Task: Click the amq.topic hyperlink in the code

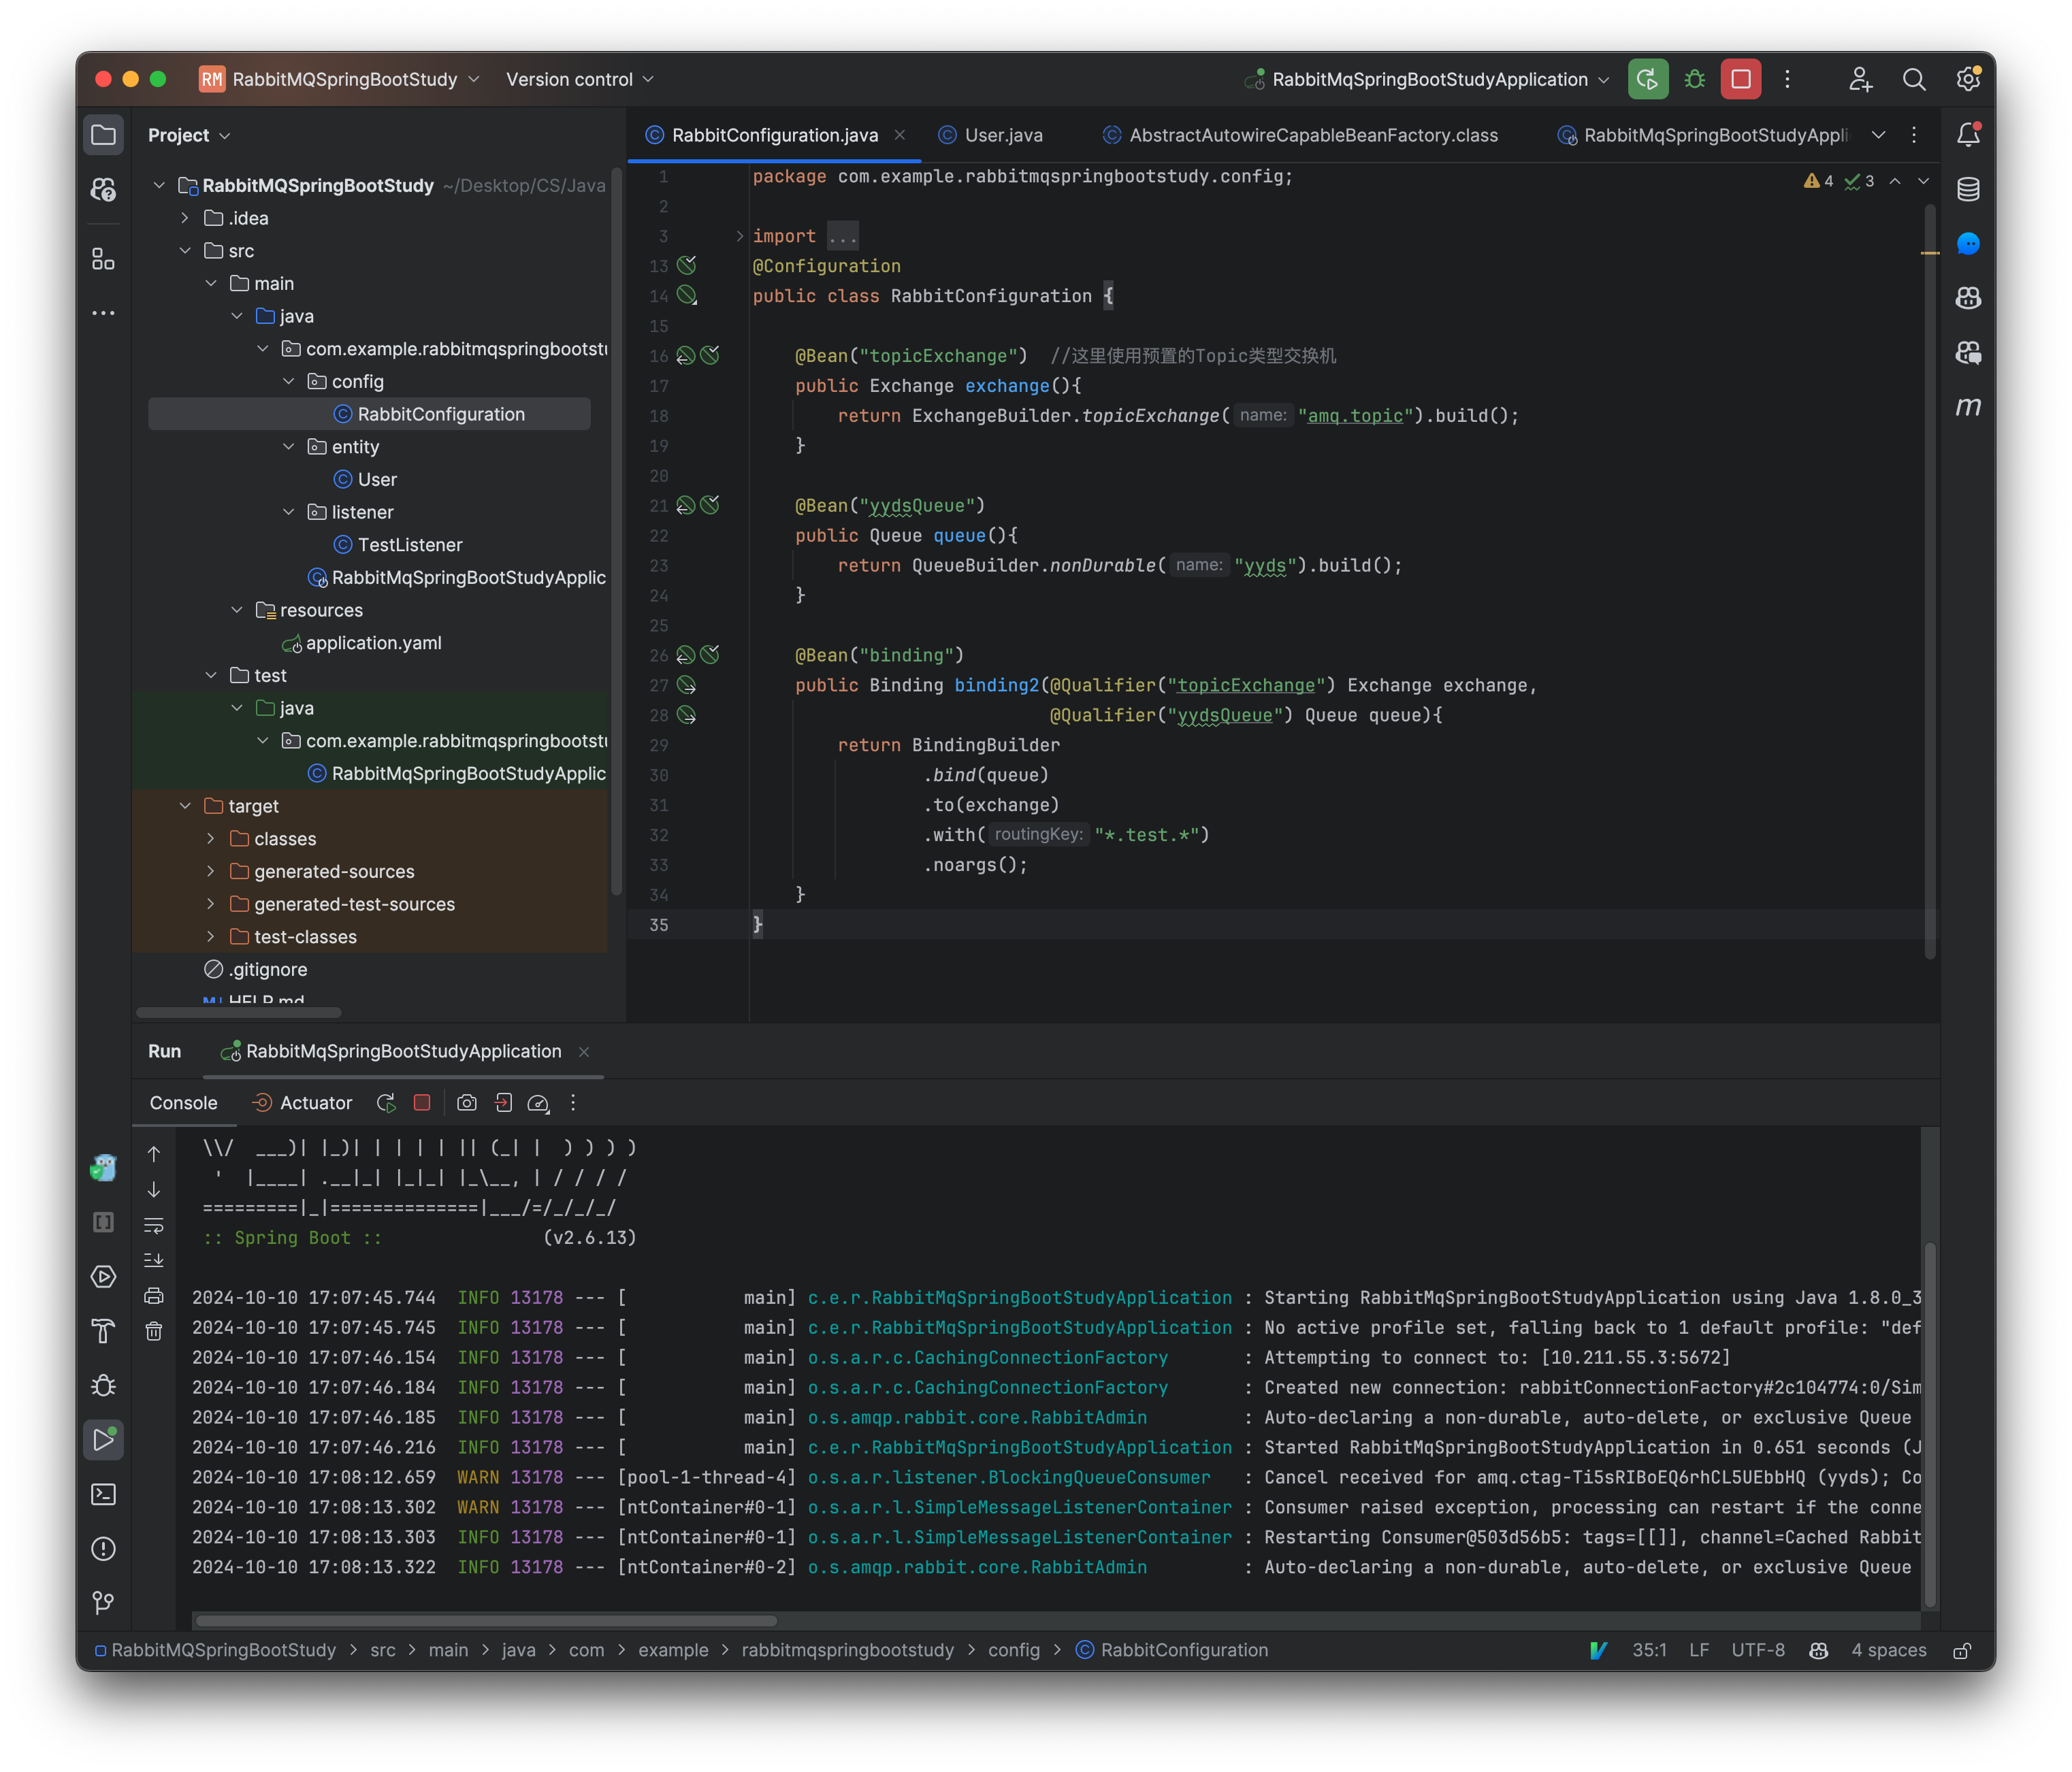Action: 1355,415
